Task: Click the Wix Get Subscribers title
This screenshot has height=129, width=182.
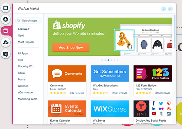Action: (105, 85)
